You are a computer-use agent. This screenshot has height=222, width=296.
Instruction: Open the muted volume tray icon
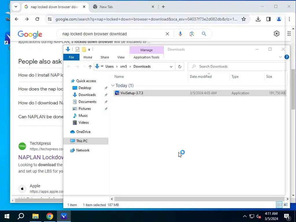pyautogui.click(x=259, y=216)
